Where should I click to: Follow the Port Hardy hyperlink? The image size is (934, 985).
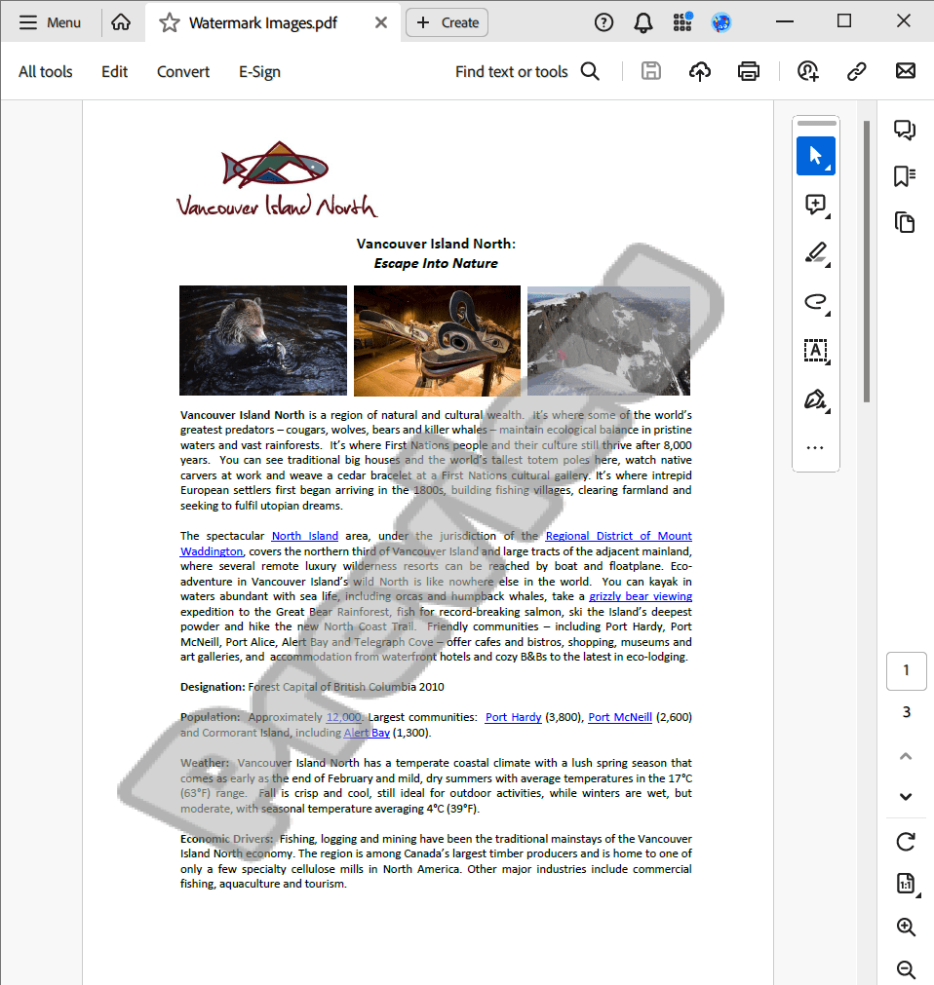point(513,717)
